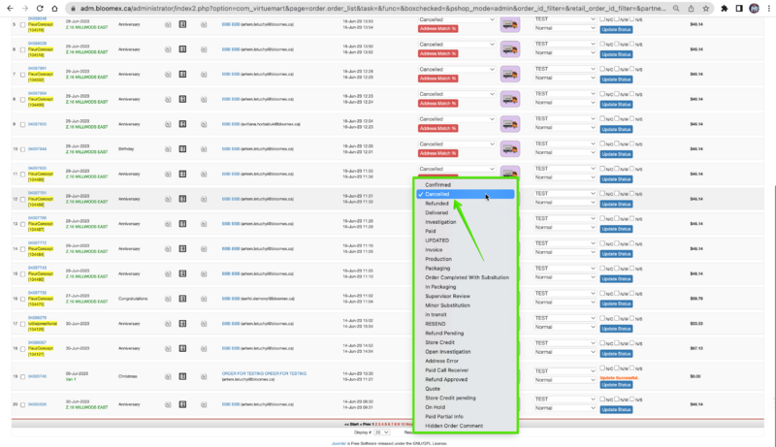The image size is (776, 447).
Task: Bookmark this page with the star icon
Action: point(706,9)
